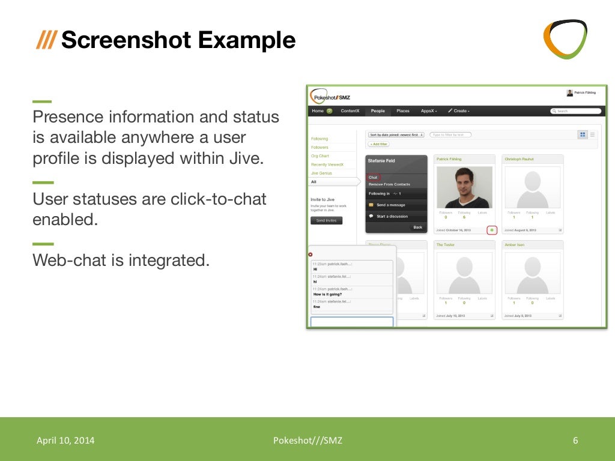The image size is (615, 461).
Task: Click the 'Invite to Jive' heading
Action: [x=323, y=199]
